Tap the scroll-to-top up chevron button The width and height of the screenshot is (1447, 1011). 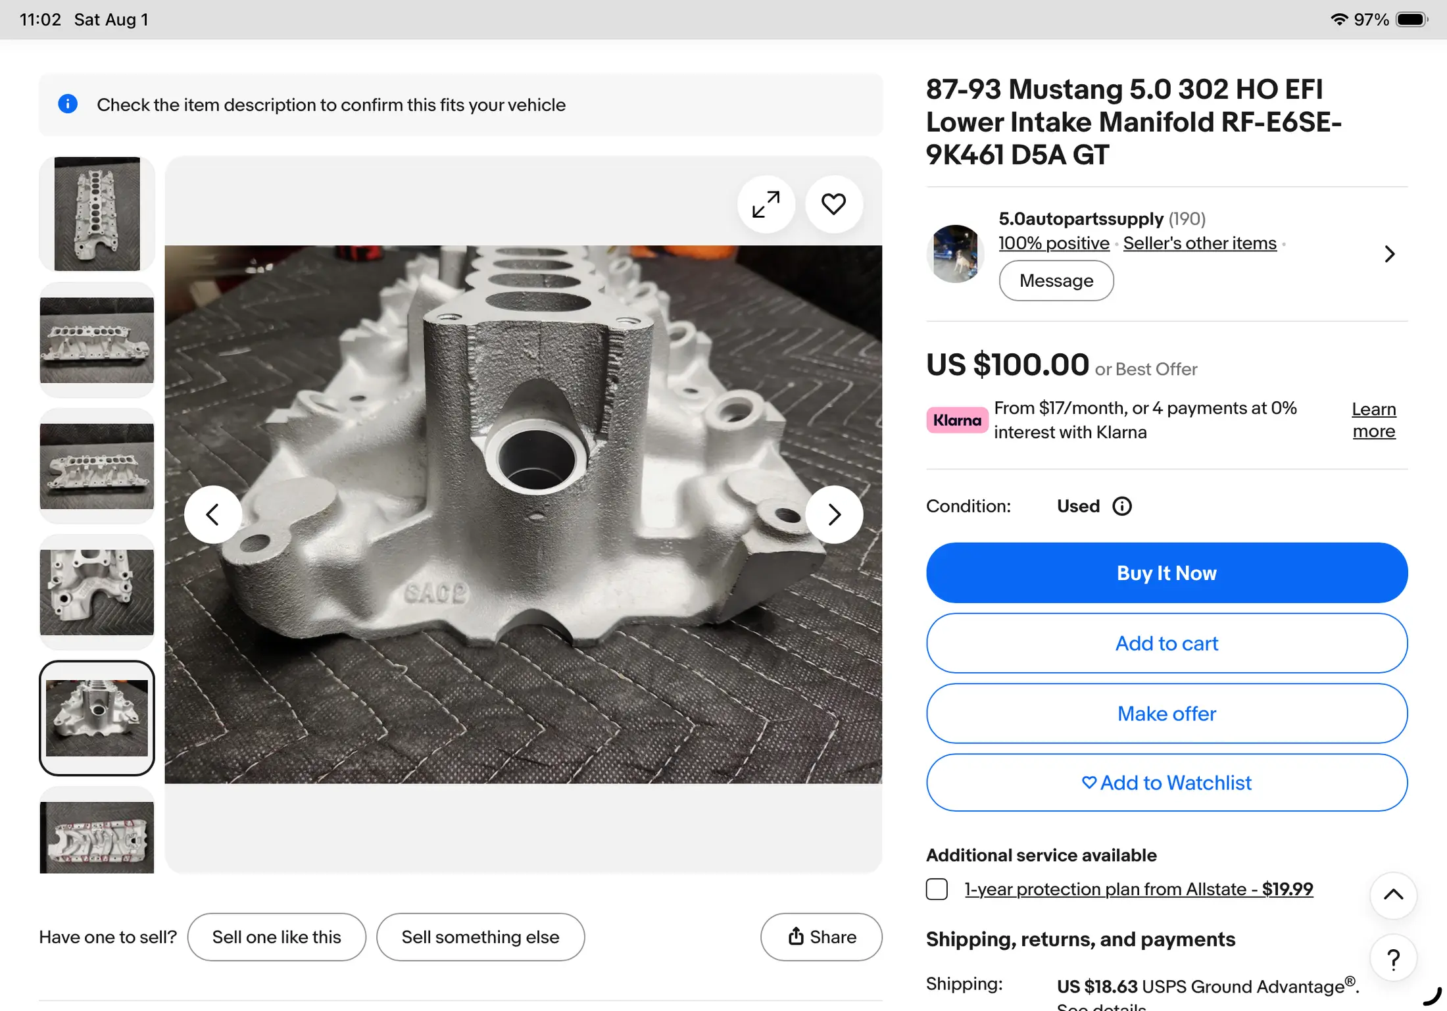coord(1393,895)
